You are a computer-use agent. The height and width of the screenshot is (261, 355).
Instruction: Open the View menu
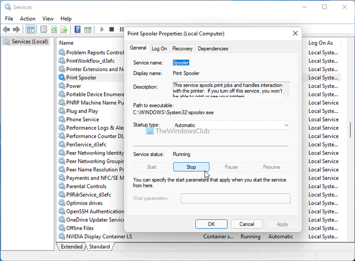coord(48,19)
